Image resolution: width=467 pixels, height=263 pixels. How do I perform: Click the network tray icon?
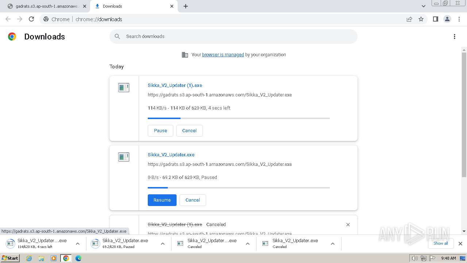(x=423, y=258)
